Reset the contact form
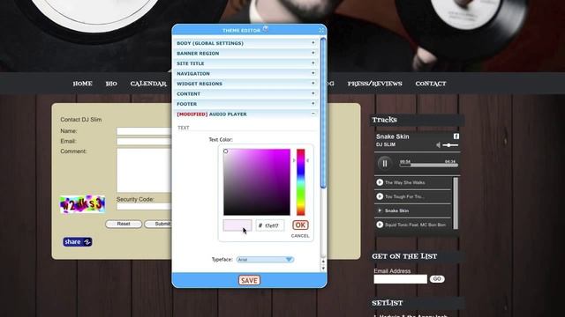 [124, 224]
